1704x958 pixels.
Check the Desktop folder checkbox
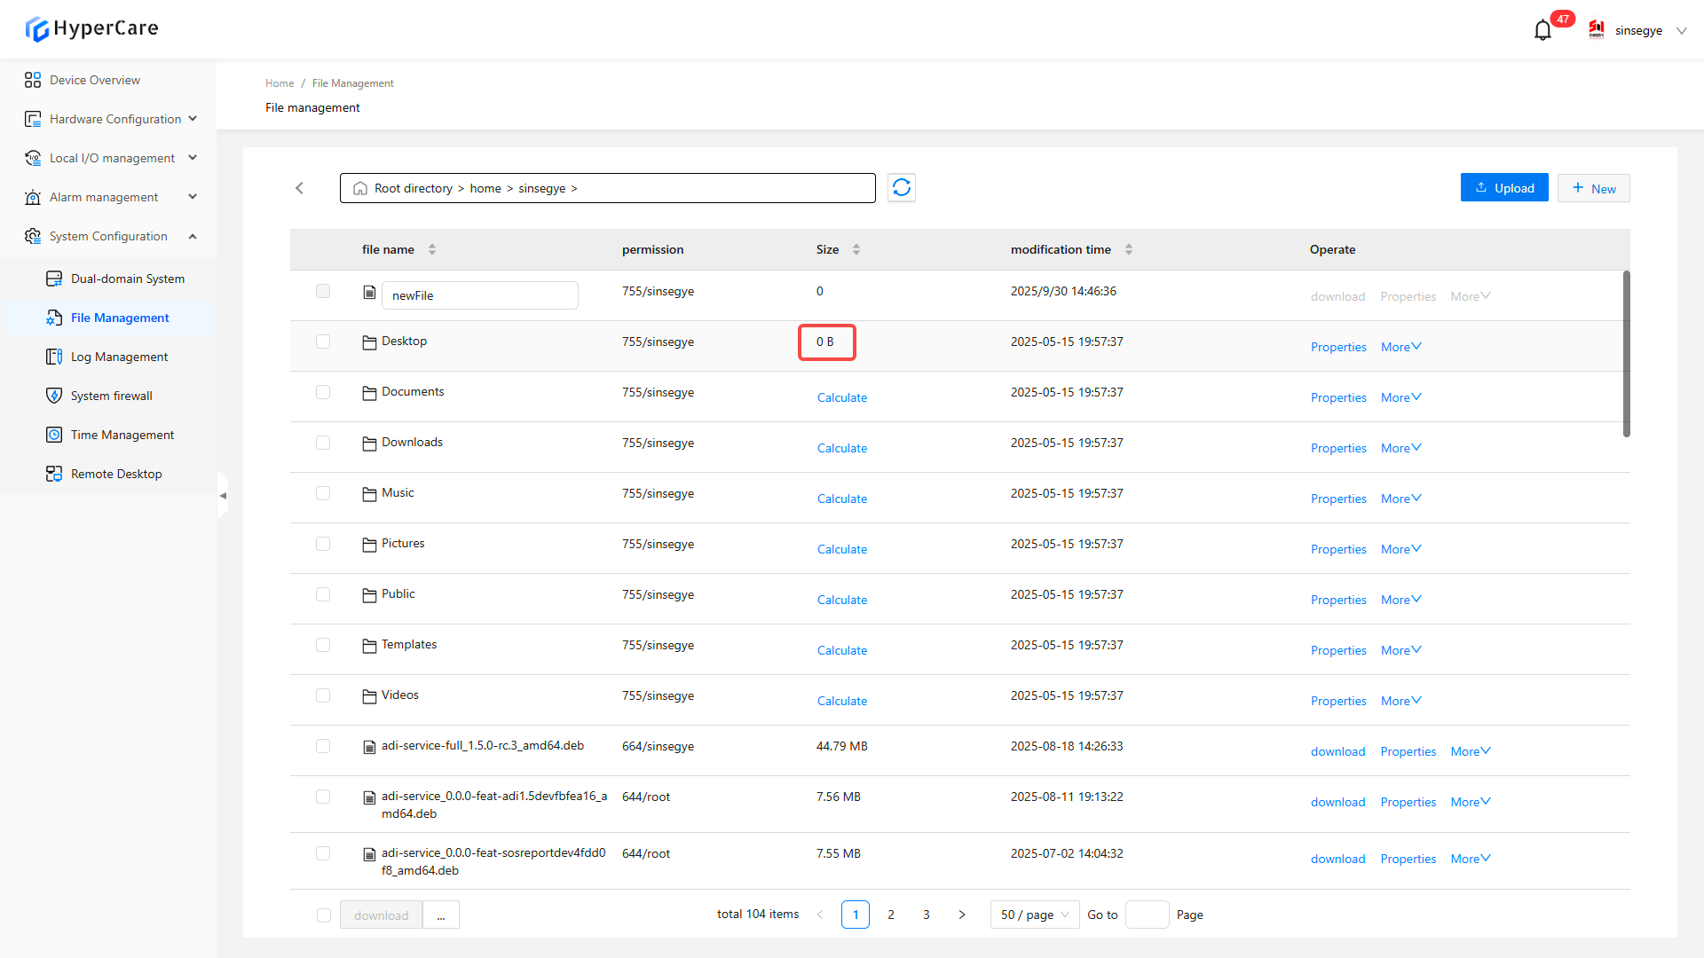click(x=323, y=342)
